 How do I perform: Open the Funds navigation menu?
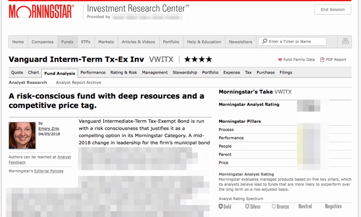[67, 42]
